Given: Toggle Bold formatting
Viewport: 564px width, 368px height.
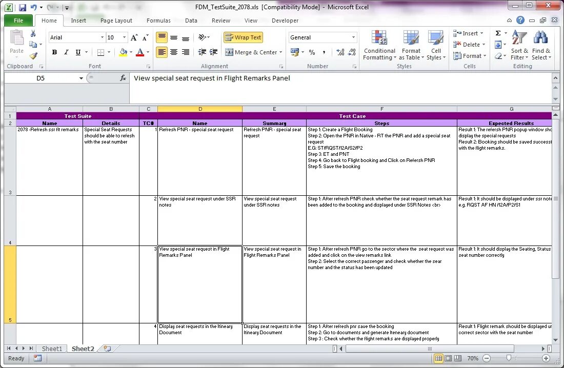Looking at the screenshot, I should [x=54, y=52].
